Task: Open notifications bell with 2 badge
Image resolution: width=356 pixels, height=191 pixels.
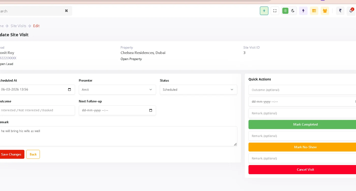Action: [x=351, y=11]
